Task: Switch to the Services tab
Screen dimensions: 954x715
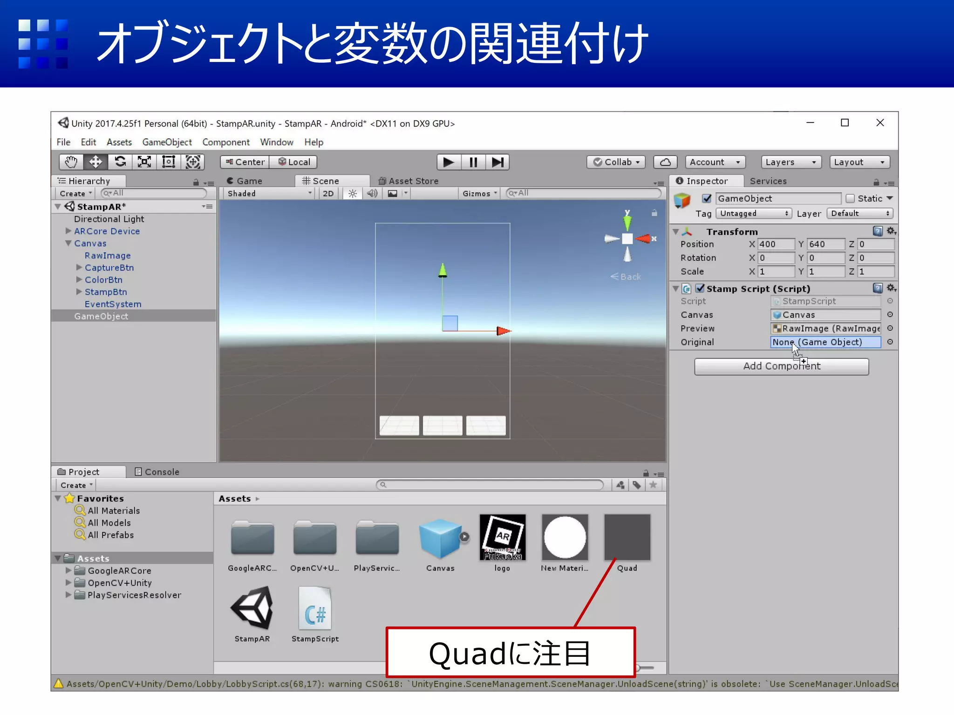Action: click(768, 181)
